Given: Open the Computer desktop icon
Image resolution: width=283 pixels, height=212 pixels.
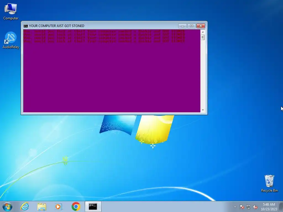Looking at the screenshot, I should 11,11.
